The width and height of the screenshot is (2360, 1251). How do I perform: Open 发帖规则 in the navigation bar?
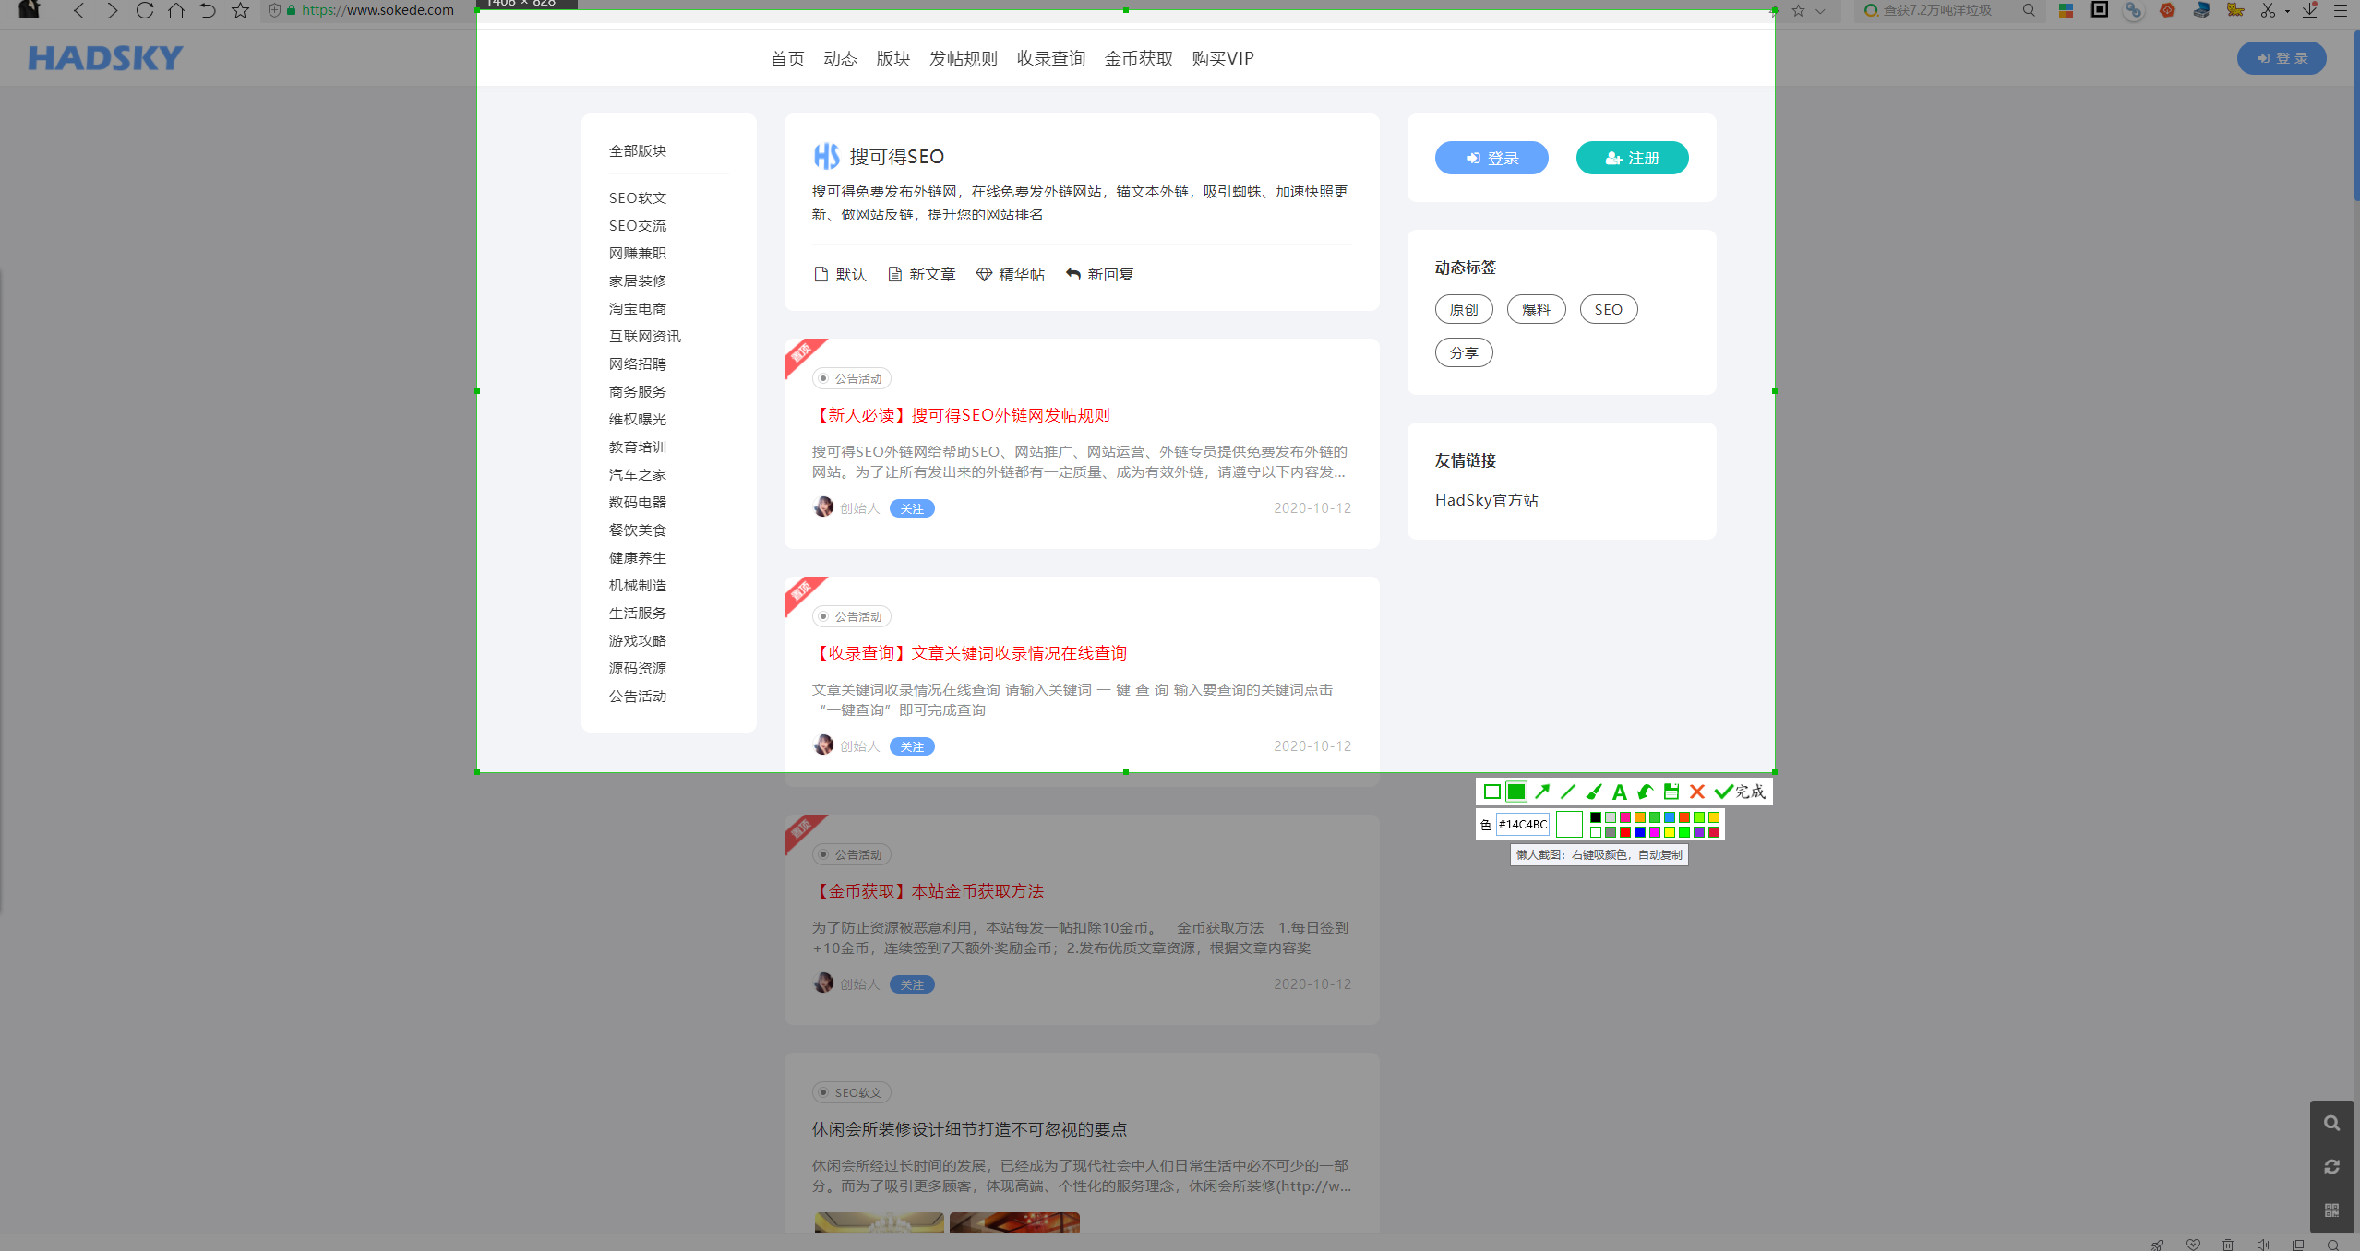(963, 58)
